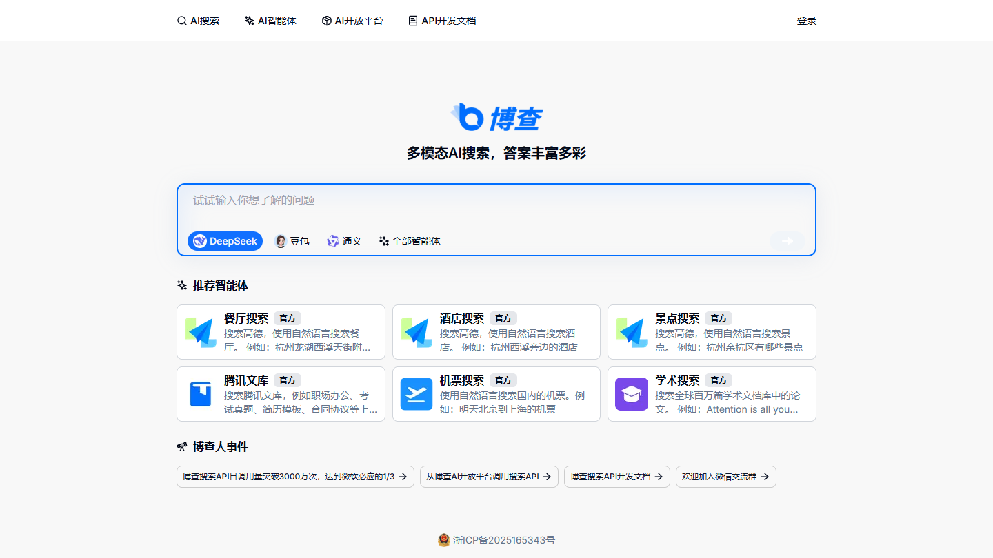Click the tagline 多模态AI搜索，答案丰富多彩
This screenshot has height=558, width=993.
pos(496,153)
